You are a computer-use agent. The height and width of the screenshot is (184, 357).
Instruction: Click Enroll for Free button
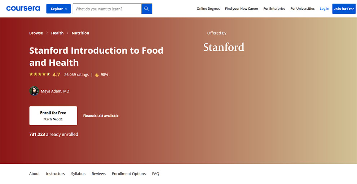(53, 116)
